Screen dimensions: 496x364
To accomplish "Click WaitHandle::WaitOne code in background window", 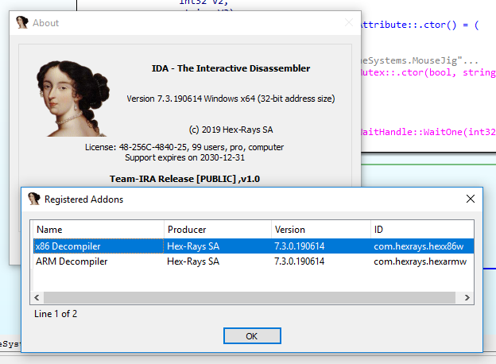I will click(428, 132).
